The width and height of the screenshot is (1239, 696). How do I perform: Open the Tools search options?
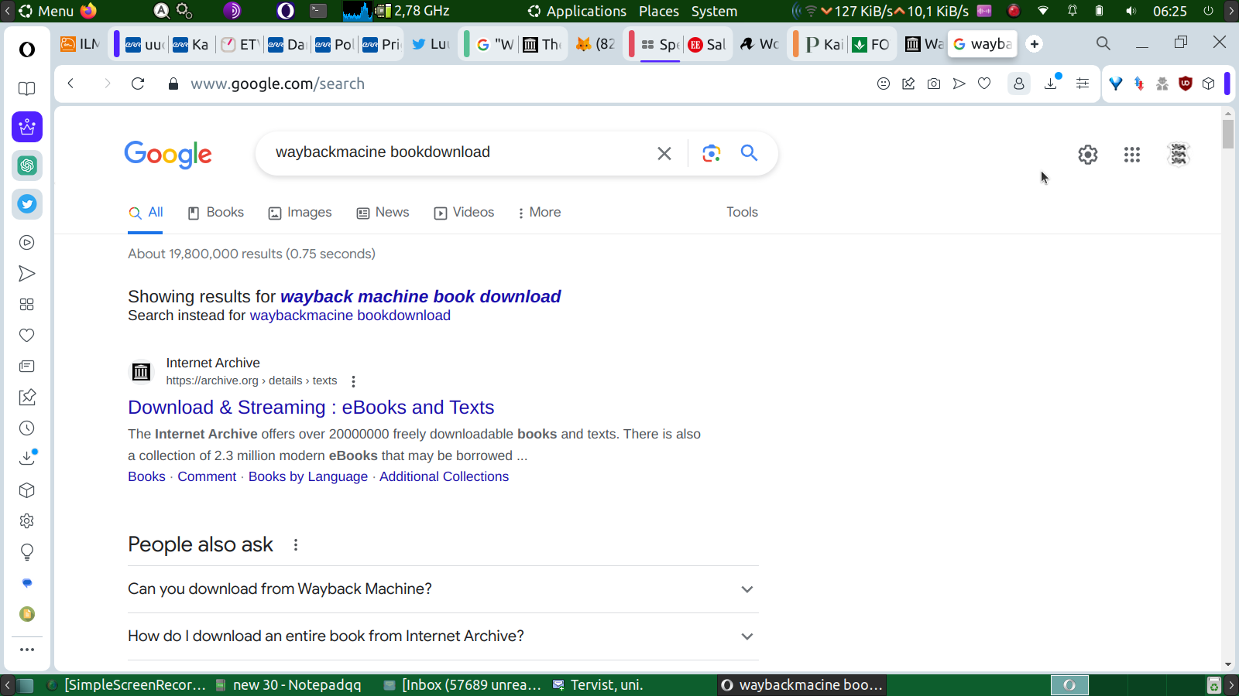click(742, 213)
